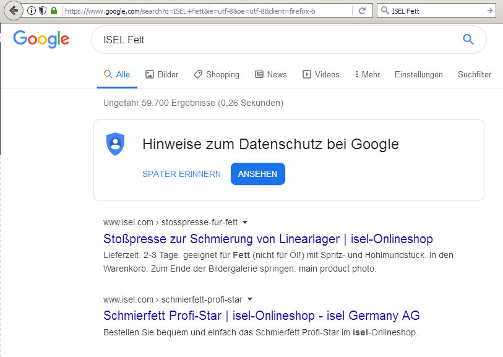
Task: Select the browser address bar URL
Action: [190, 11]
